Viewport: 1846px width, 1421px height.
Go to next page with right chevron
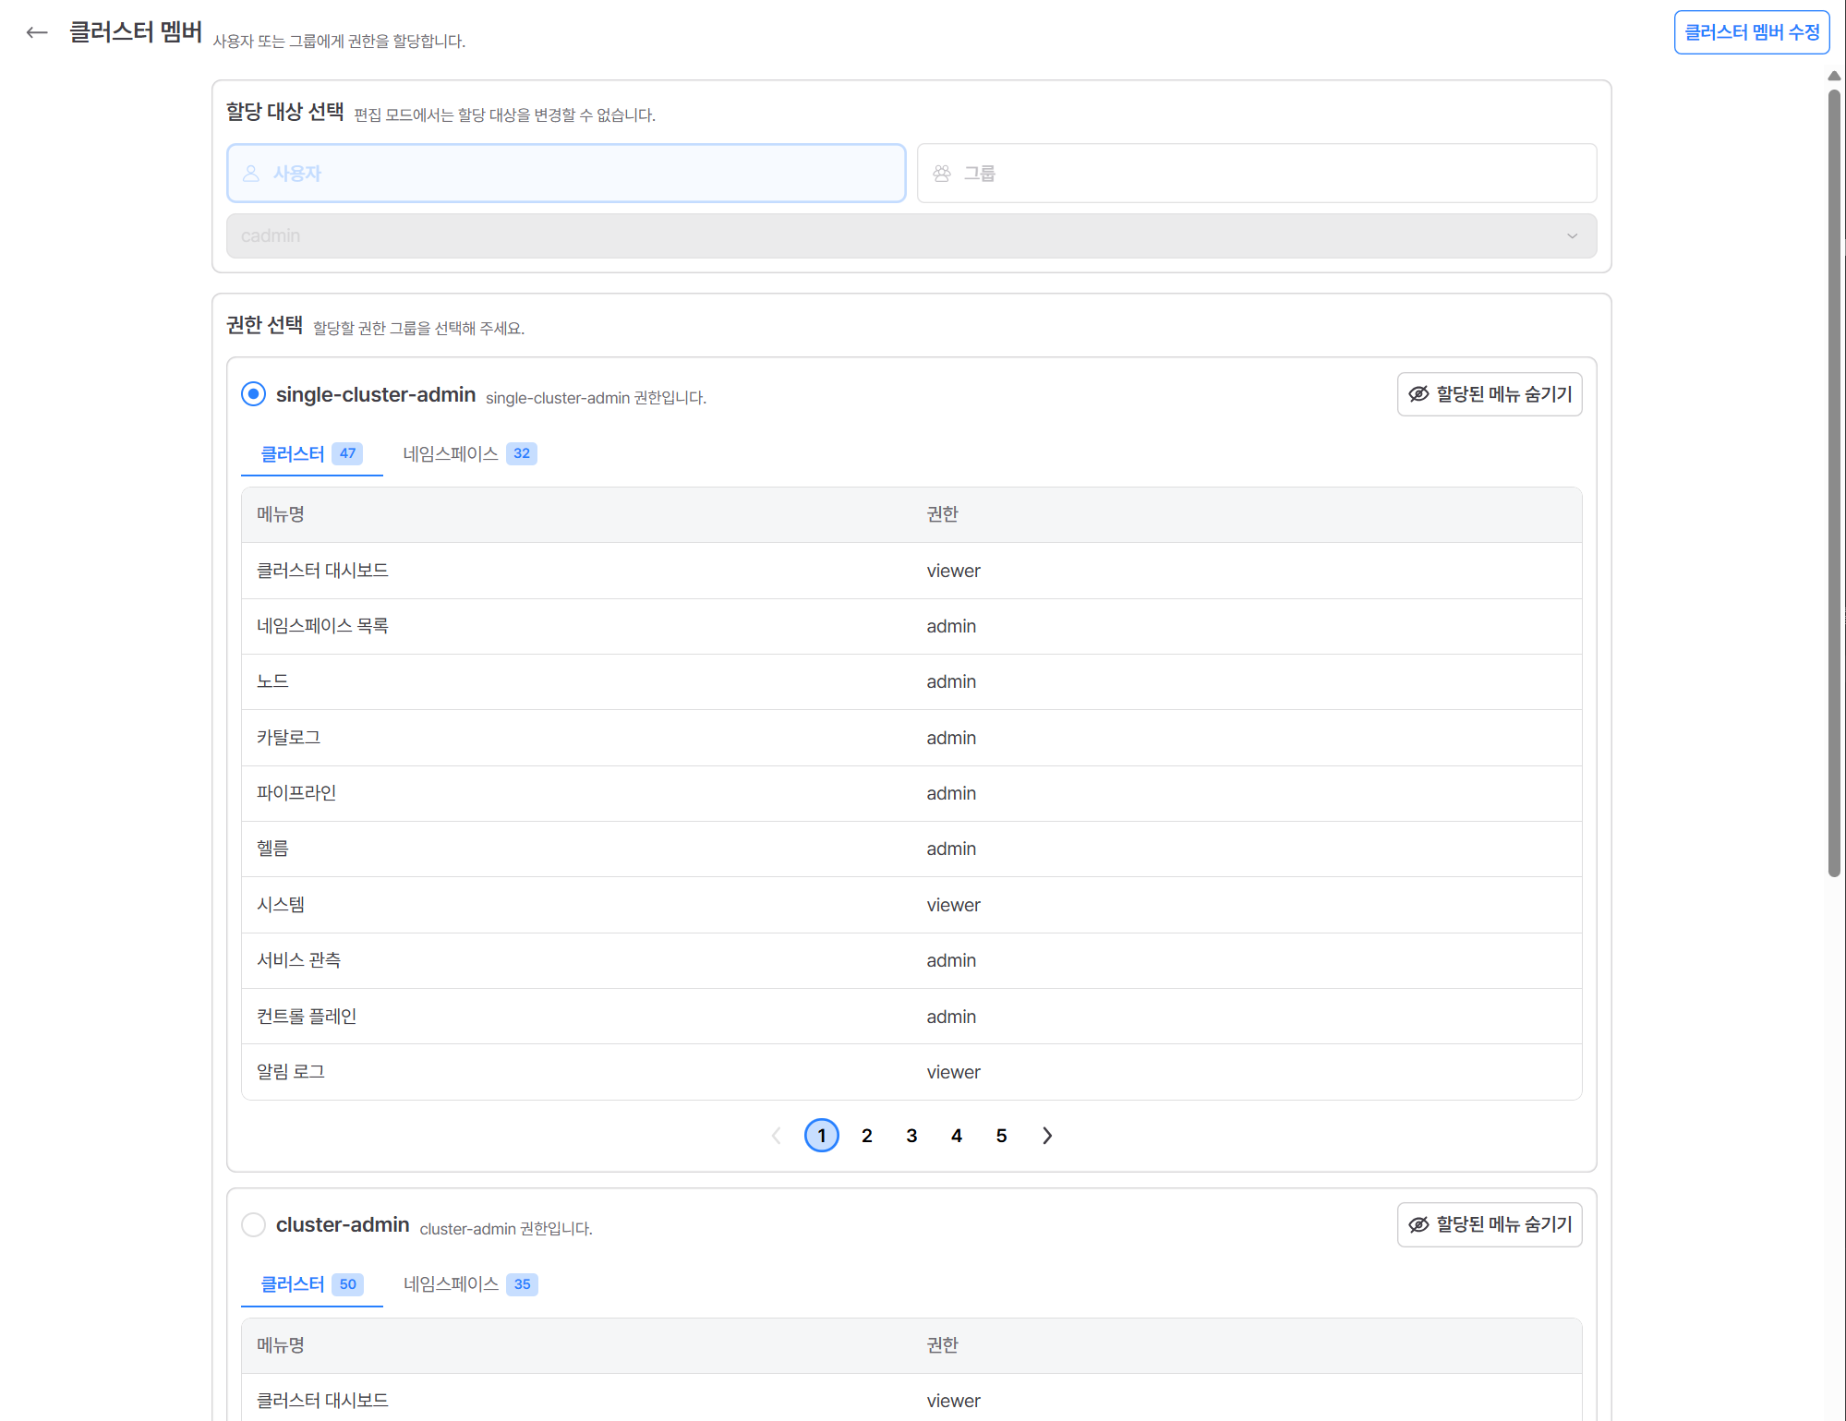1046,1137
